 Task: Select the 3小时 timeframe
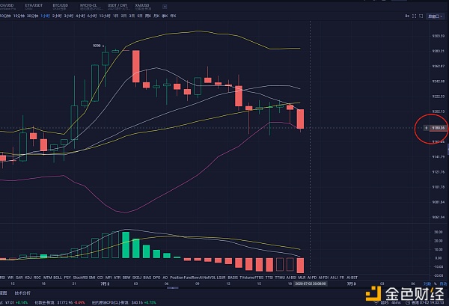click(x=68, y=16)
